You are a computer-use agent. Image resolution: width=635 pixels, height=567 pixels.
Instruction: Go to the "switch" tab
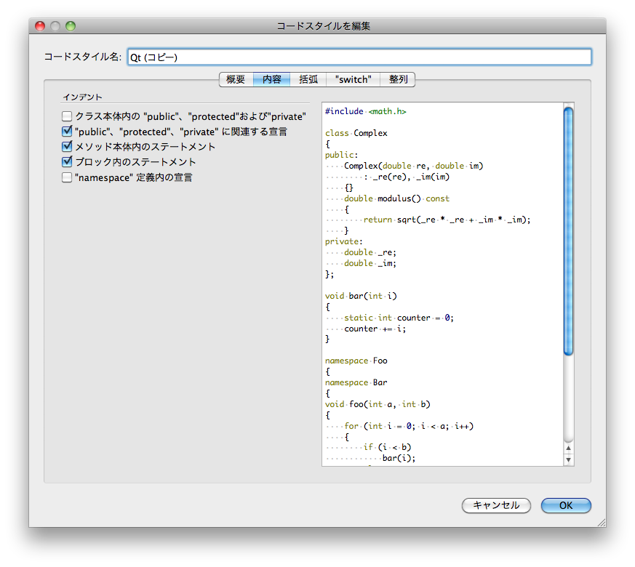[354, 79]
